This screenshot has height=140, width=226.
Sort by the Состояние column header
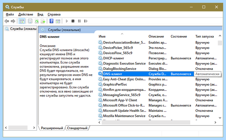[179, 36]
